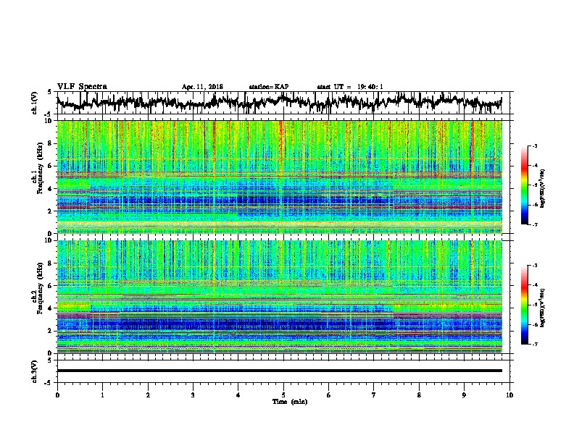Select the date text "Apr. 11, 2018"
The image size is (574, 443).
click(202, 87)
